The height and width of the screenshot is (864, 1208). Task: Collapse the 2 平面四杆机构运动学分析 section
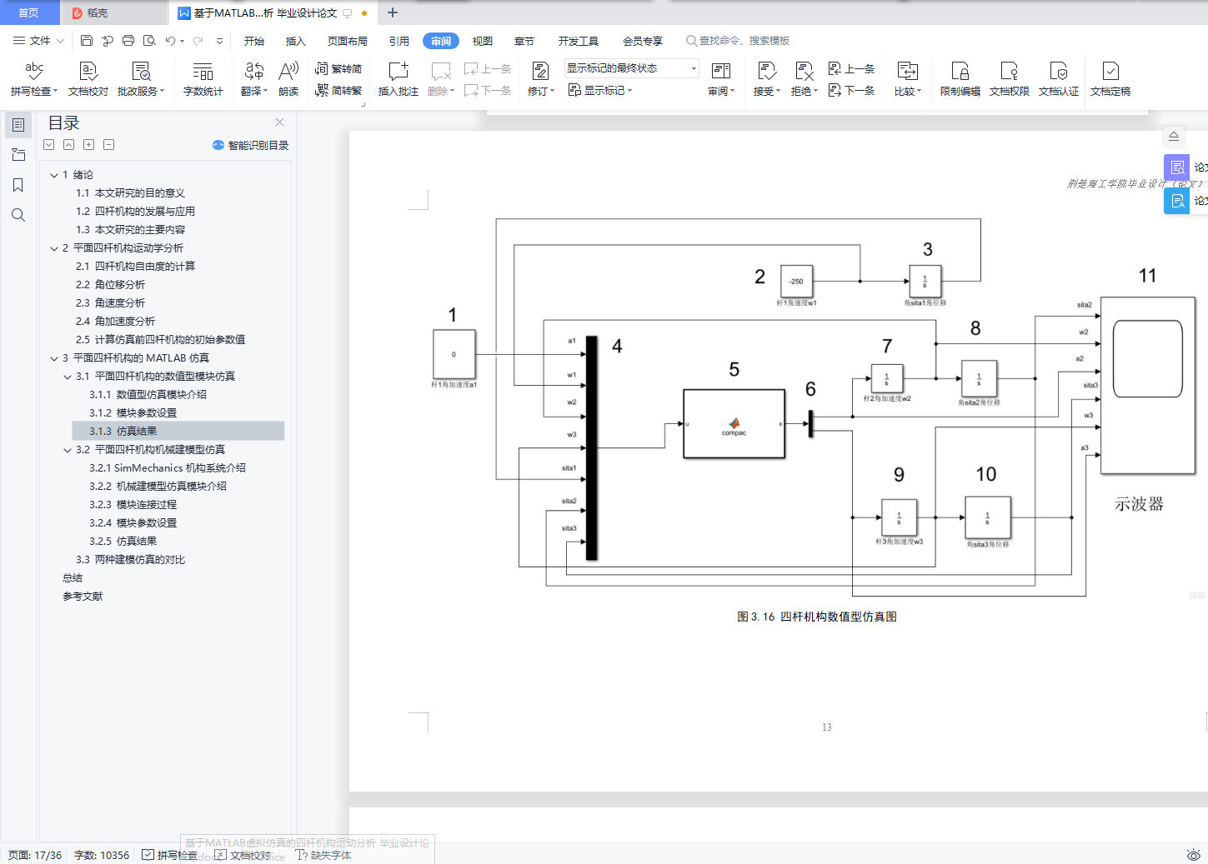[x=54, y=248]
